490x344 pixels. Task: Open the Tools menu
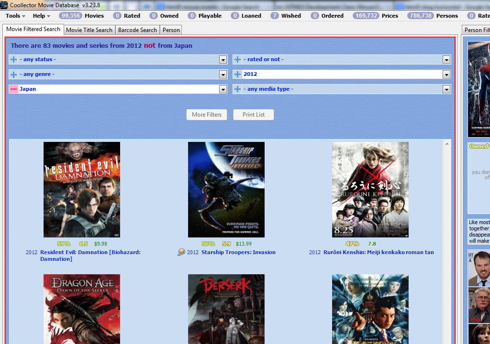pos(15,16)
